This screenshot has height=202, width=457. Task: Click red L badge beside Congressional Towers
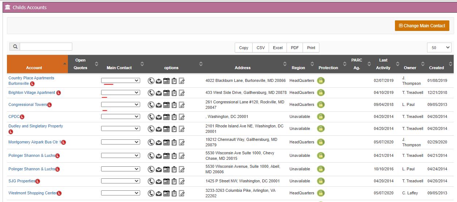pos(50,105)
